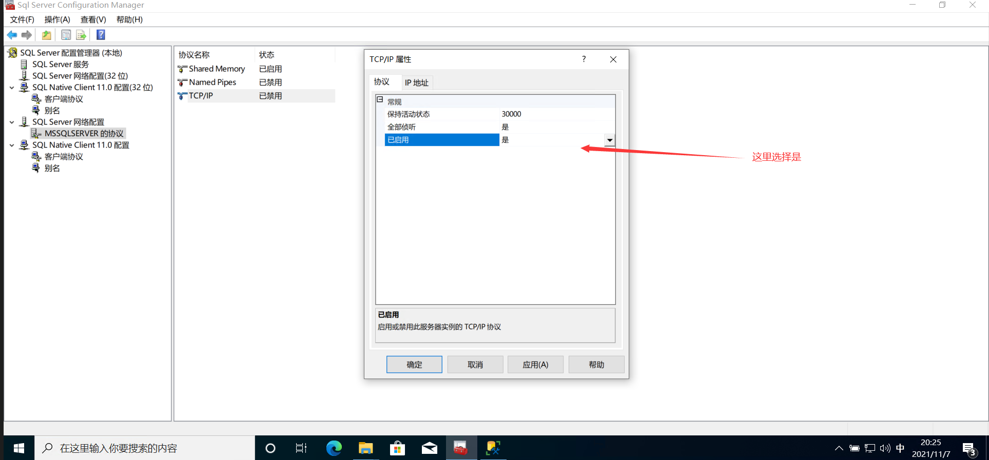Select 别名 under SQL Native Client 11.0 配置
Image resolution: width=989 pixels, height=460 pixels.
click(x=52, y=168)
